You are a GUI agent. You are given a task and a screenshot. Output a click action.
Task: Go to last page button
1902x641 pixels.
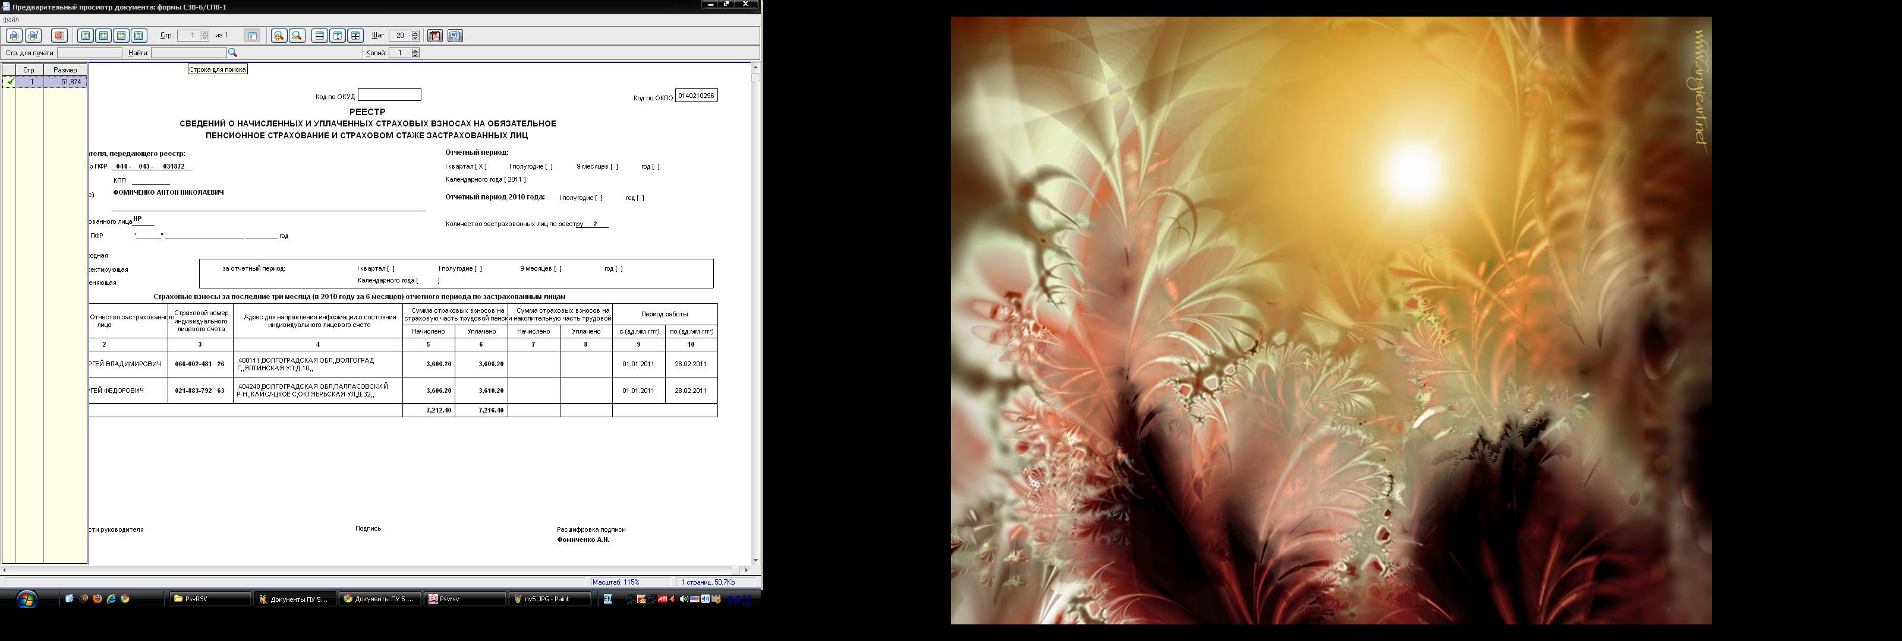click(x=139, y=36)
